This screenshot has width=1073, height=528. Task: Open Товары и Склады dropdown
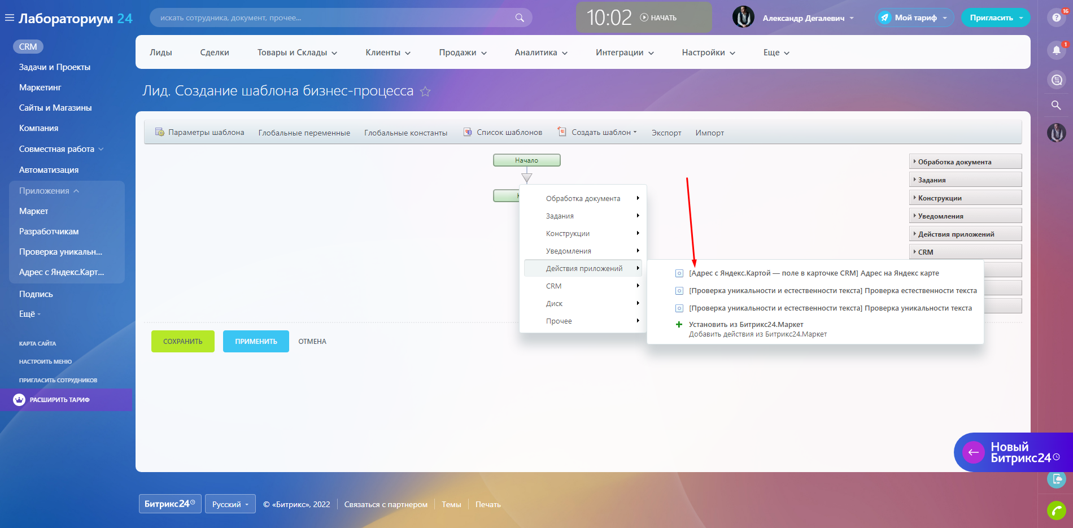coord(297,53)
